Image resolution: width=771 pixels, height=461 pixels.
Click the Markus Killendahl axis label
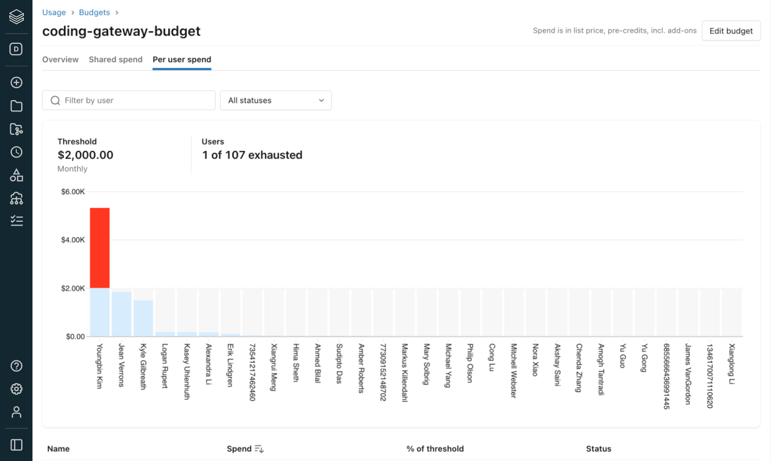point(404,373)
